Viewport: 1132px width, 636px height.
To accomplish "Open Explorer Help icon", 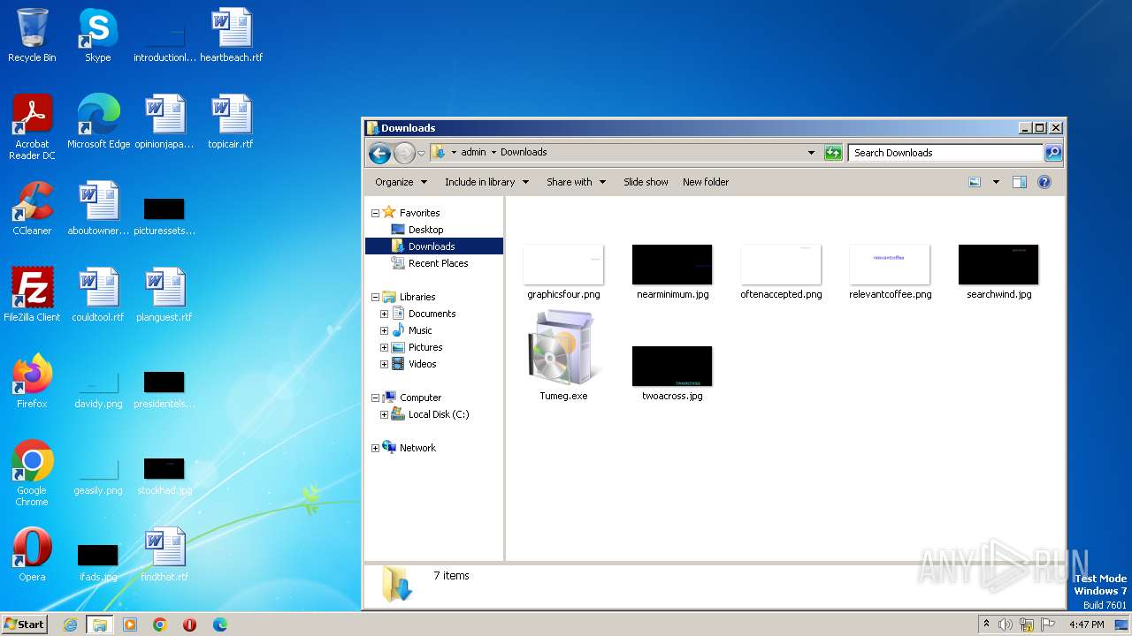I will 1044,182.
